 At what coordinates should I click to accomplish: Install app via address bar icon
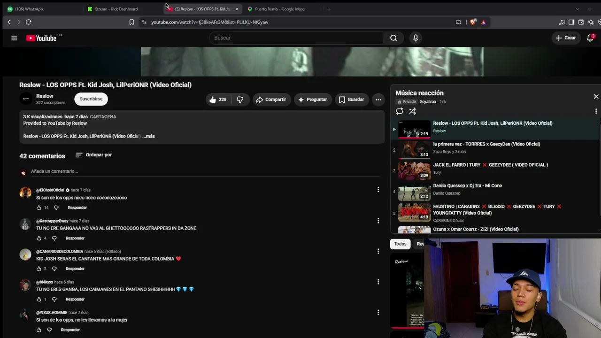click(458, 22)
